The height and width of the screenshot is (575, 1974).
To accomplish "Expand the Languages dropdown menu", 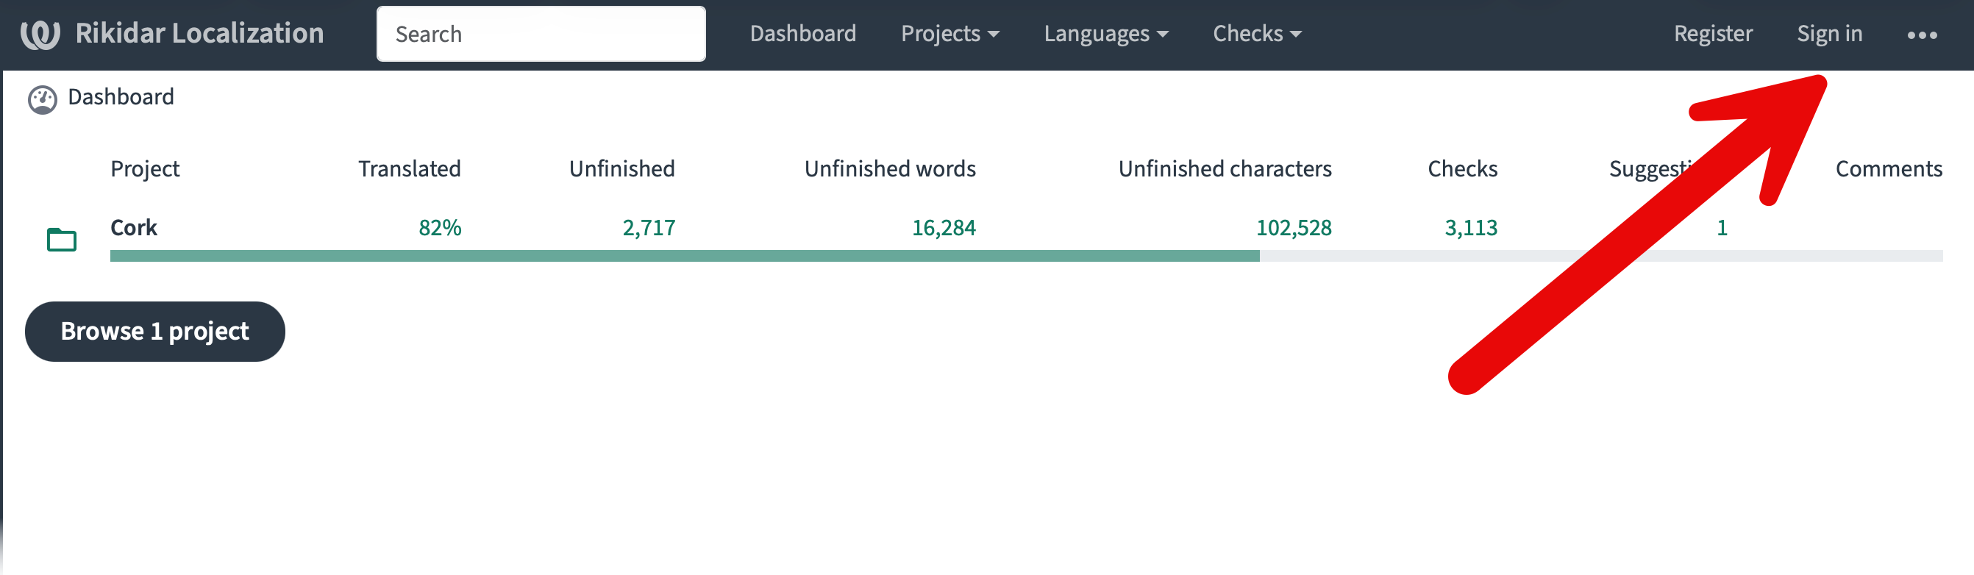I will 1105,34.
